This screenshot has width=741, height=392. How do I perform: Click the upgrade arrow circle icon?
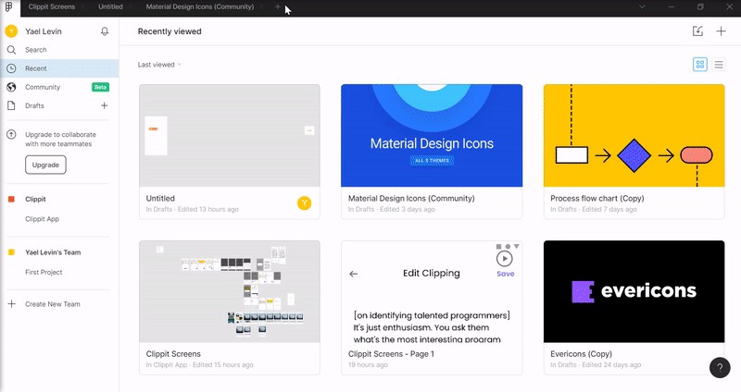[x=11, y=134]
